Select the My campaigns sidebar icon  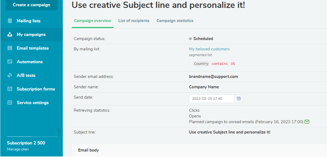pyautogui.click(x=10, y=34)
